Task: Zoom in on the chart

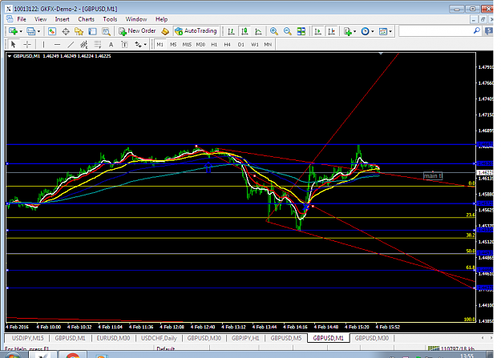Action: [x=274, y=31]
